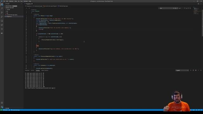Open the File menu
The width and height of the screenshot is (203, 114).
click(x=4, y=1)
